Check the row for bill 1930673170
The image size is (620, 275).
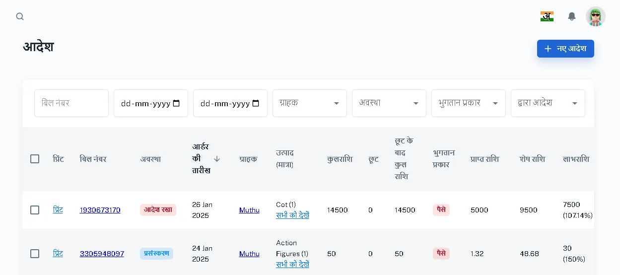coord(35,210)
